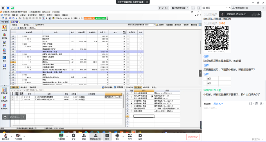Open the 工具 menu

pos(49,15)
